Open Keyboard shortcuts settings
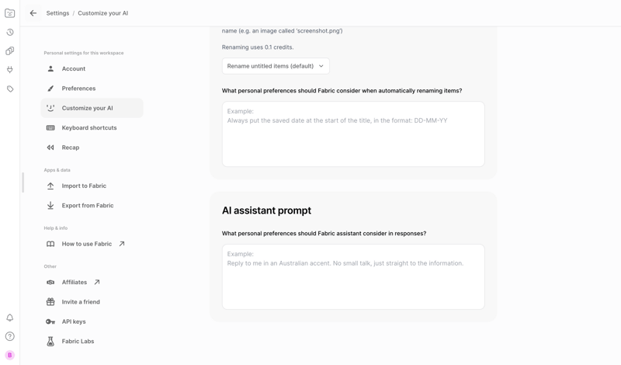Image resolution: width=621 pixels, height=365 pixels. click(x=89, y=128)
